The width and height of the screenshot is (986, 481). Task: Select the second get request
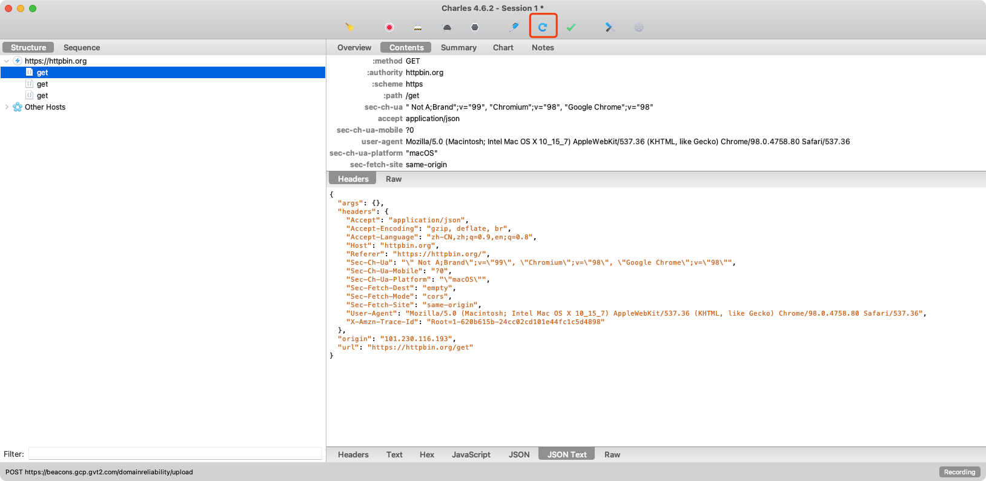(163, 84)
